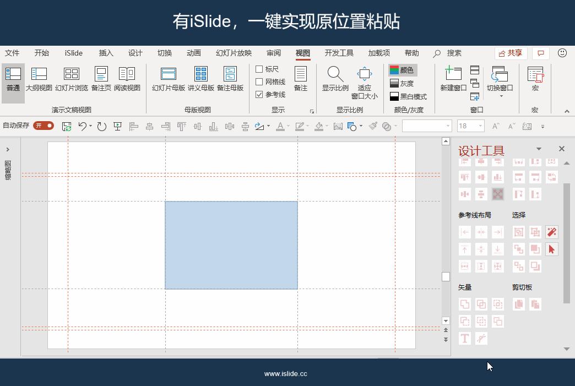The height and width of the screenshot is (386, 575).
Task: Switch to the 动画 tab
Action: click(x=194, y=53)
